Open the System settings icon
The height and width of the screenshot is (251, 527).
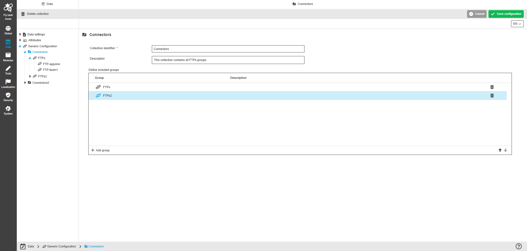pos(8,109)
